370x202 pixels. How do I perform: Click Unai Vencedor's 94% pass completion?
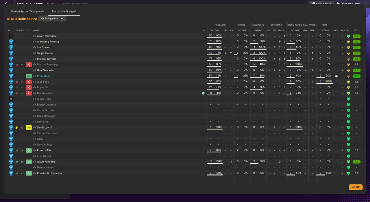[x=219, y=70]
